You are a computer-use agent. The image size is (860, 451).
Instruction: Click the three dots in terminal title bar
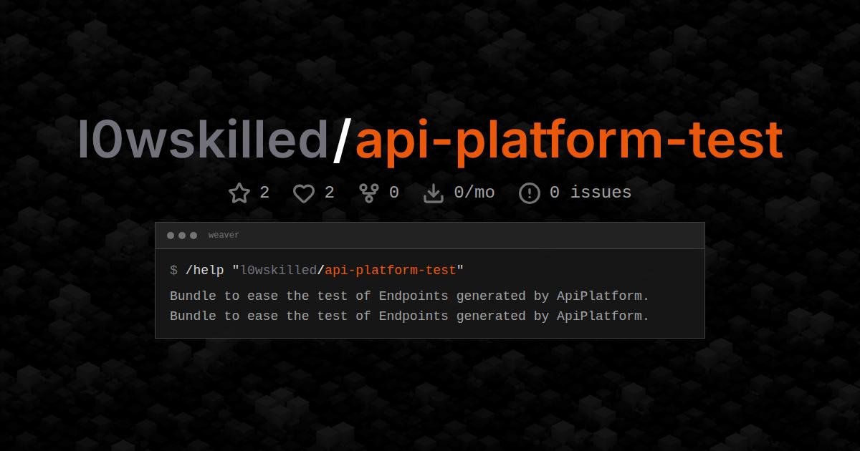(x=182, y=236)
